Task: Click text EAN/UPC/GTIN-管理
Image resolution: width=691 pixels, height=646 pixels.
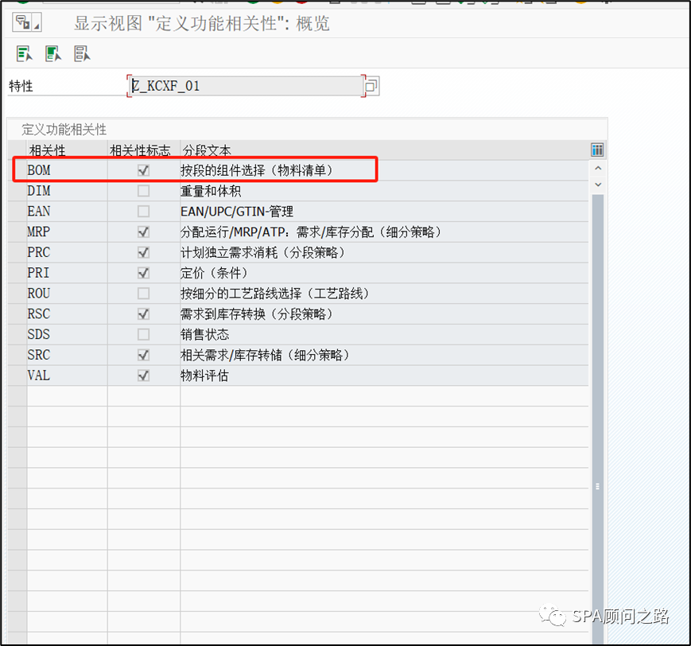Action: pyautogui.click(x=237, y=212)
